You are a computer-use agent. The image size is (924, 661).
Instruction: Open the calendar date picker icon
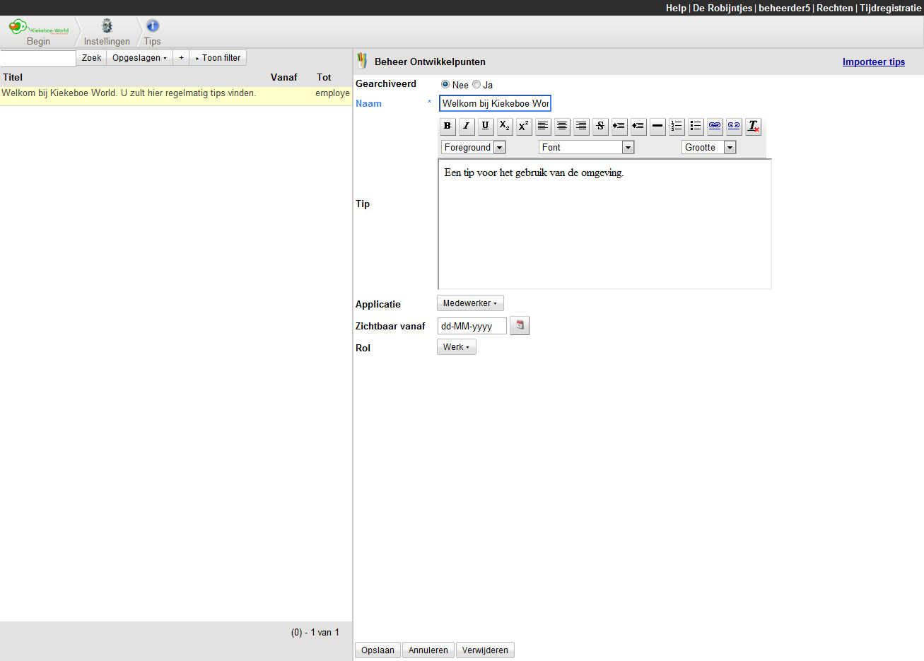(519, 325)
